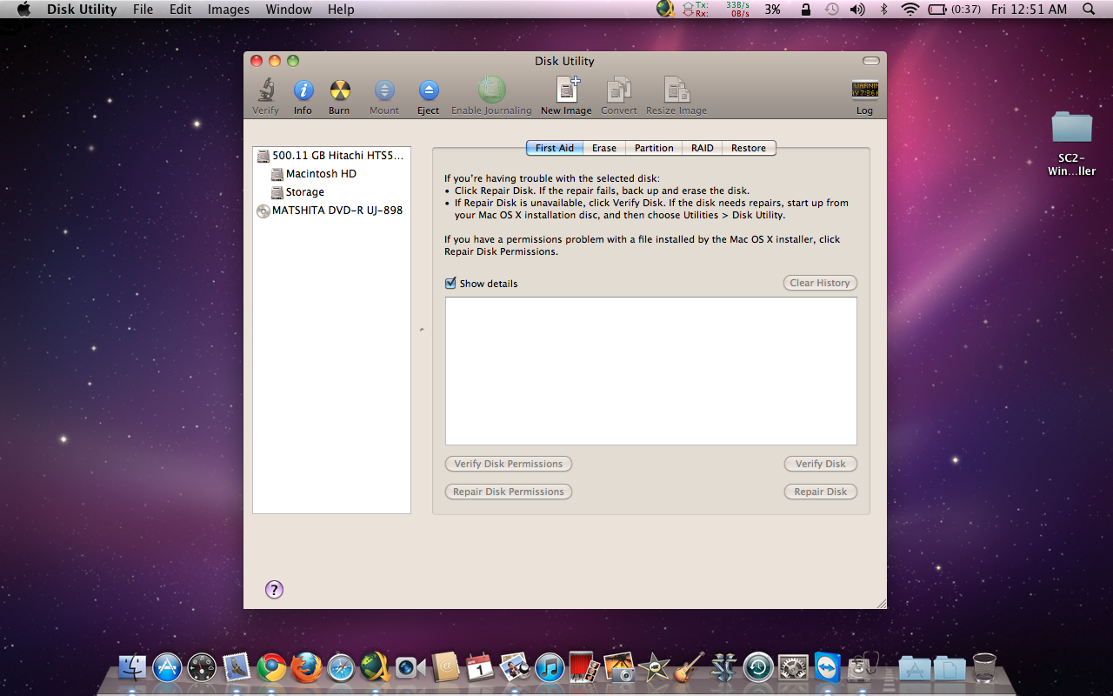Open the purple Help question mark button
Viewport: 1113px width, 696px height.
tap(274, 590)
